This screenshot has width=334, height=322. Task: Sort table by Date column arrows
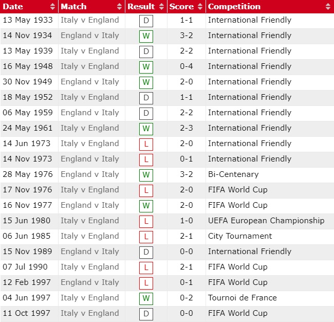coord(52,7)
